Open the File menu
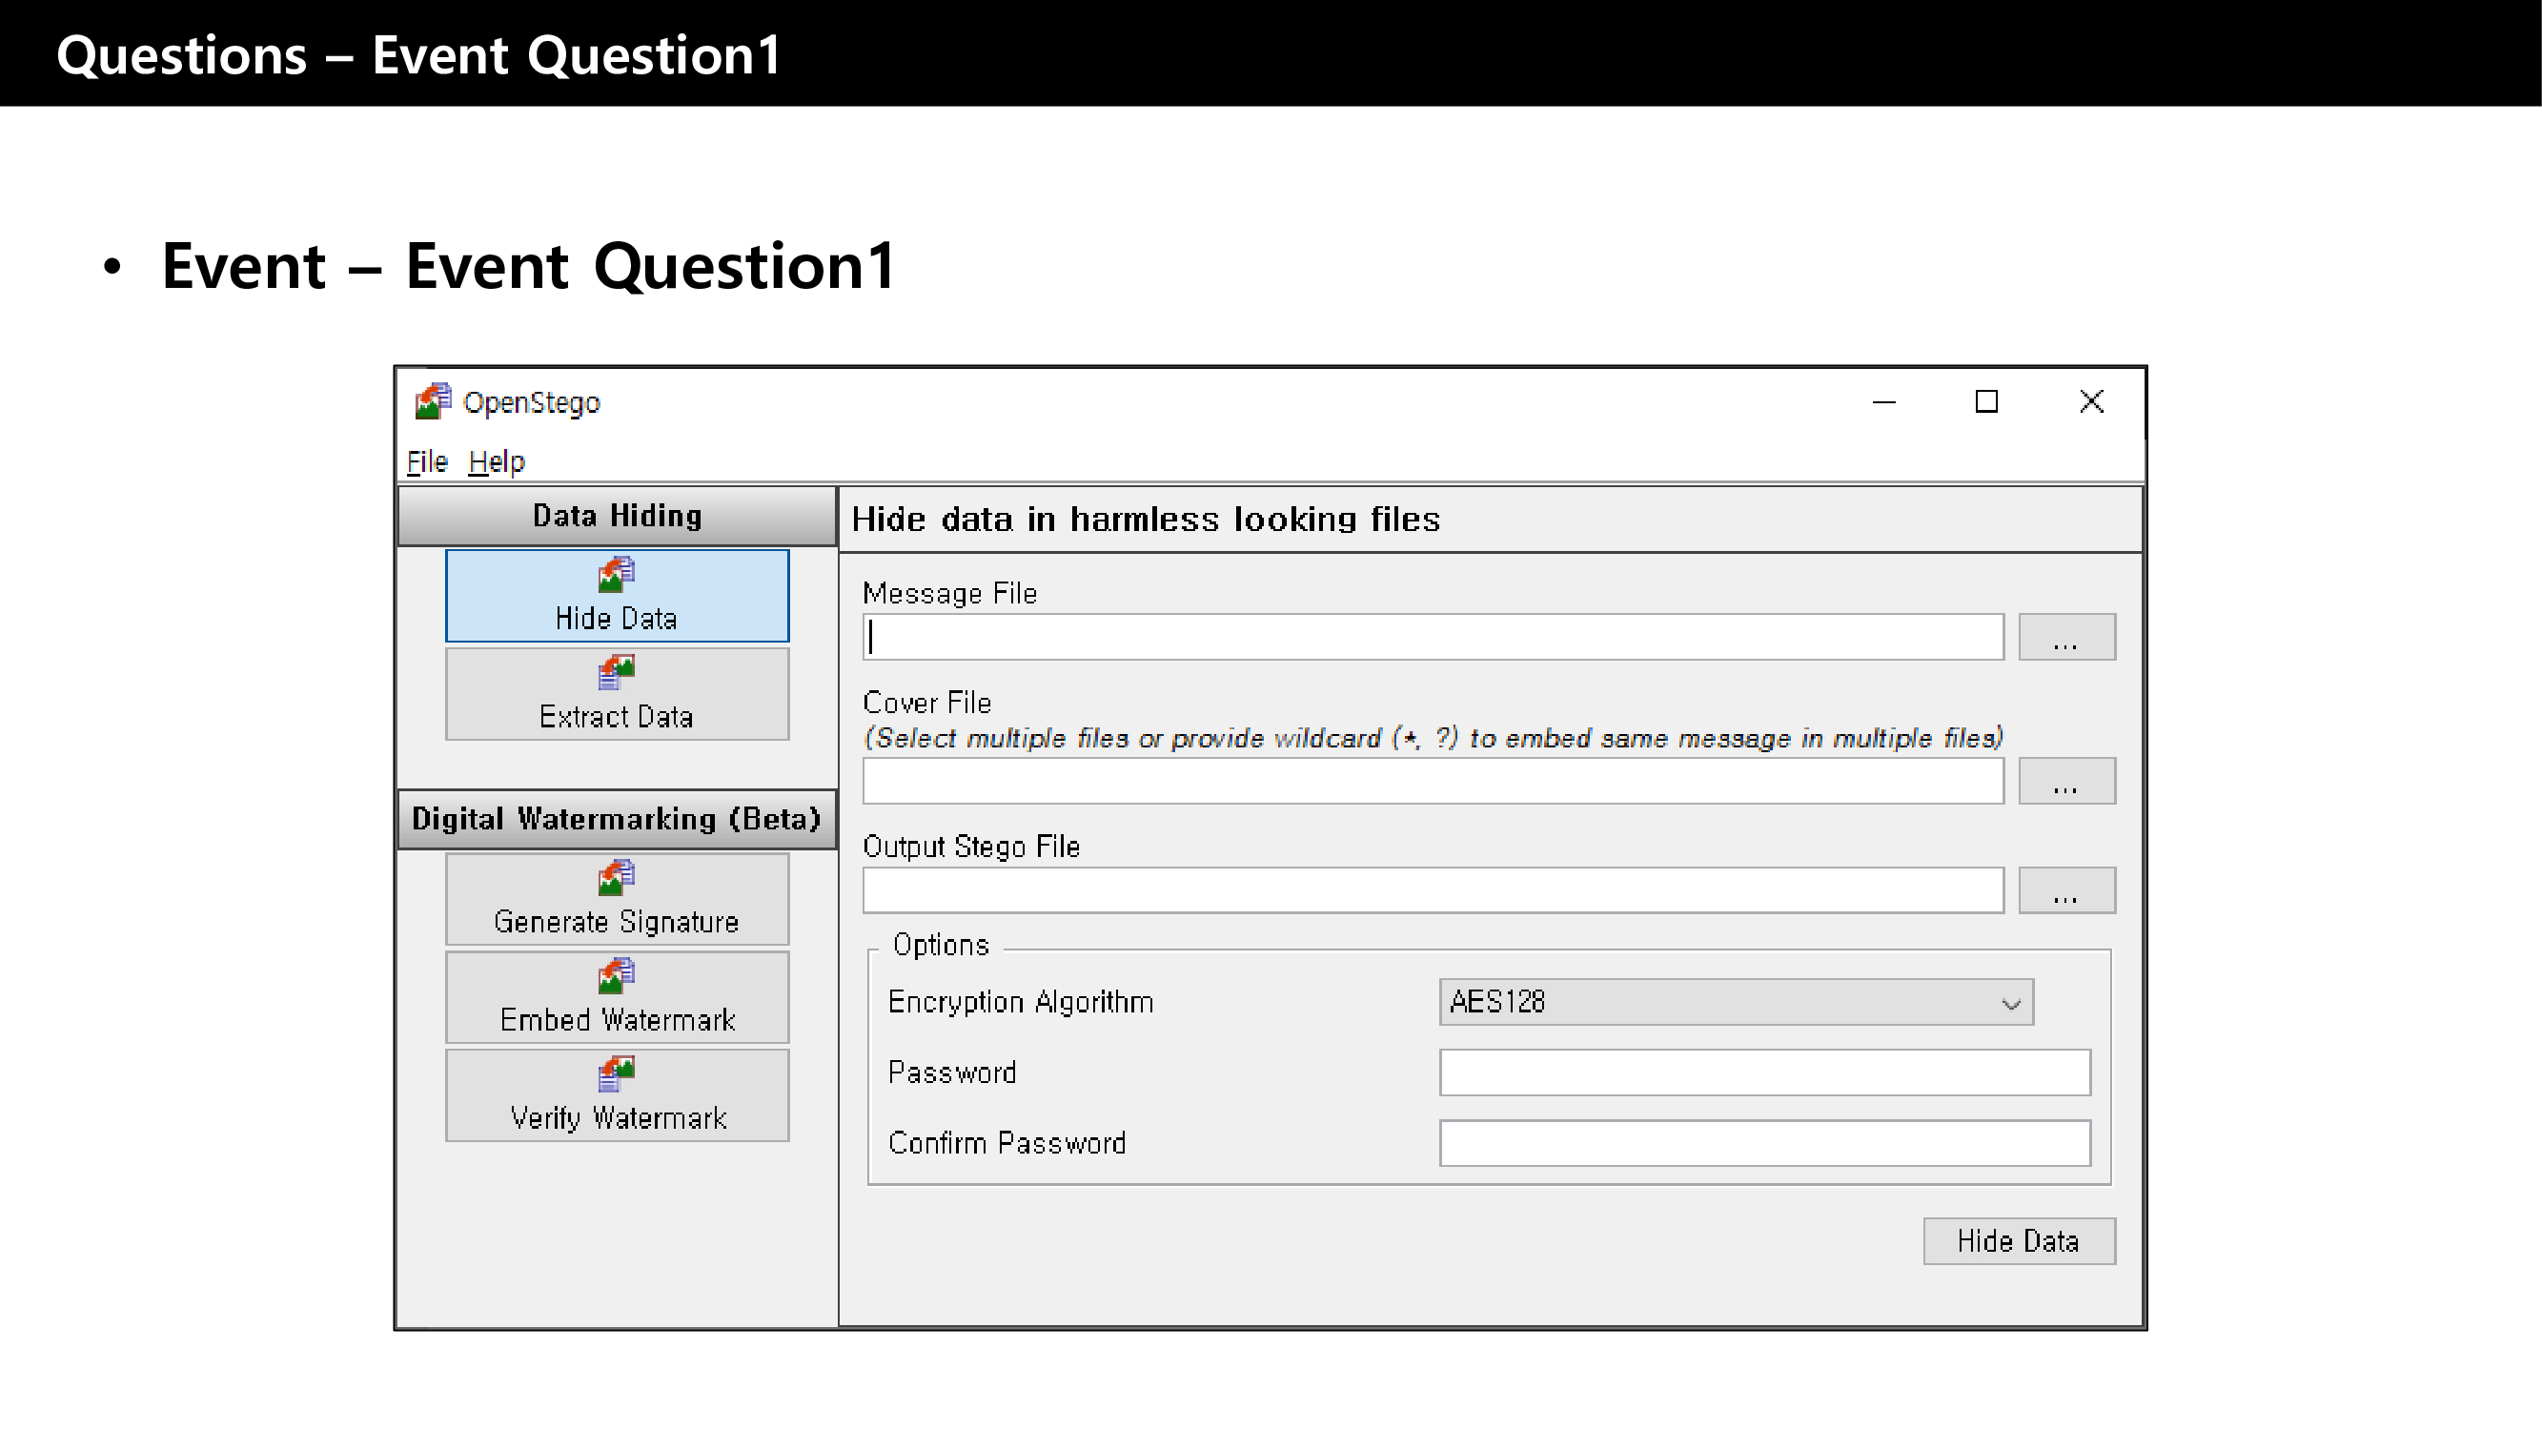 [x=426, y=461]
